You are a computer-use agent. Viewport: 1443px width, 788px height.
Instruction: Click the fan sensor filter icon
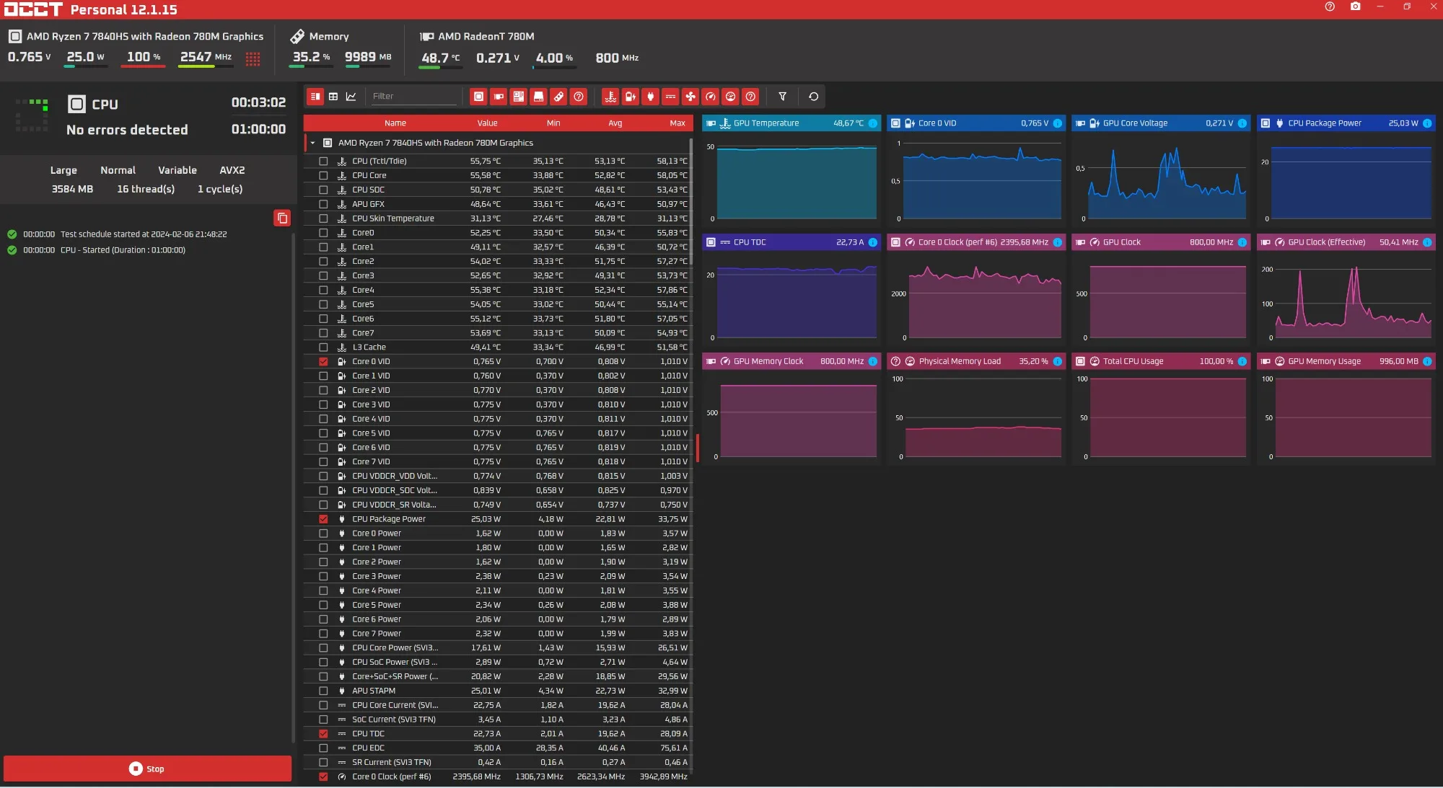tap(690, 97)
